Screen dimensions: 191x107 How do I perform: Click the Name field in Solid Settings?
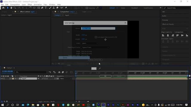click(98, 29)
